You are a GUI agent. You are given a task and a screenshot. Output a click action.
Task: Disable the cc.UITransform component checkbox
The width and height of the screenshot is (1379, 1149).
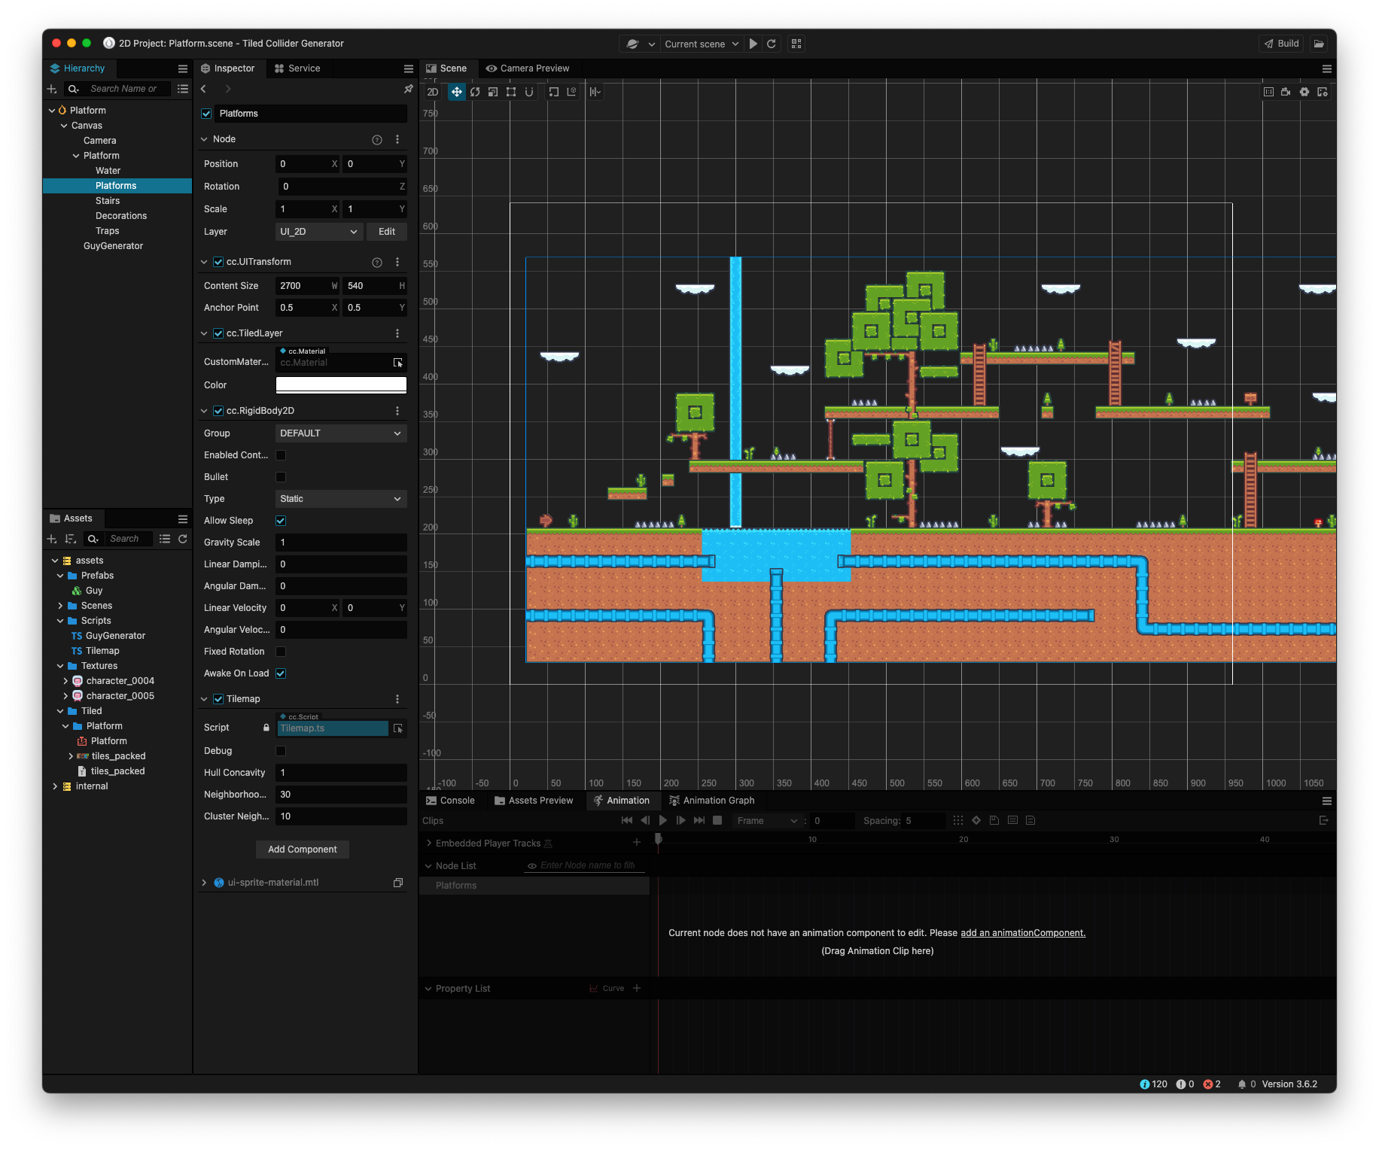218,262
